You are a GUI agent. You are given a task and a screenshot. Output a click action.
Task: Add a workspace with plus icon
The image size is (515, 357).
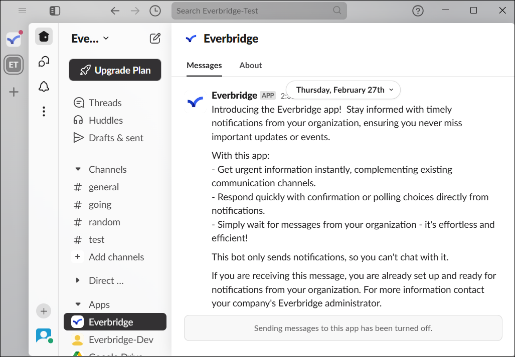pyautogui.click(x=14, y=92)
